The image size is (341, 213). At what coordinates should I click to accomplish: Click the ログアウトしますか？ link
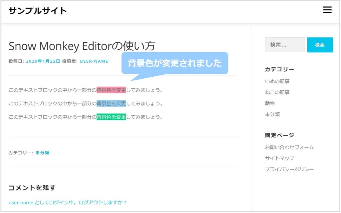coord(102,203)
